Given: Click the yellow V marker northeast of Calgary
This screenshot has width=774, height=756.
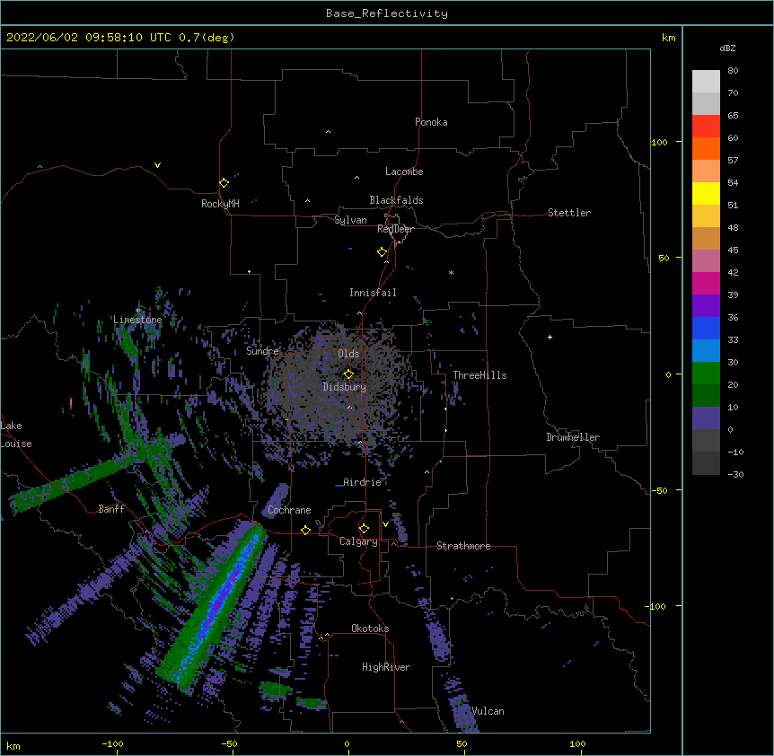Looking at the screenshot, I should (385, 524).
